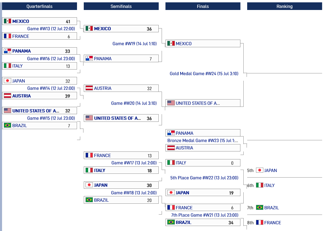The width and height of the screenshot is (323, 231).
Task: Click the Mexico flag in quarterfinal Game W13
Action: pos(7,21)
